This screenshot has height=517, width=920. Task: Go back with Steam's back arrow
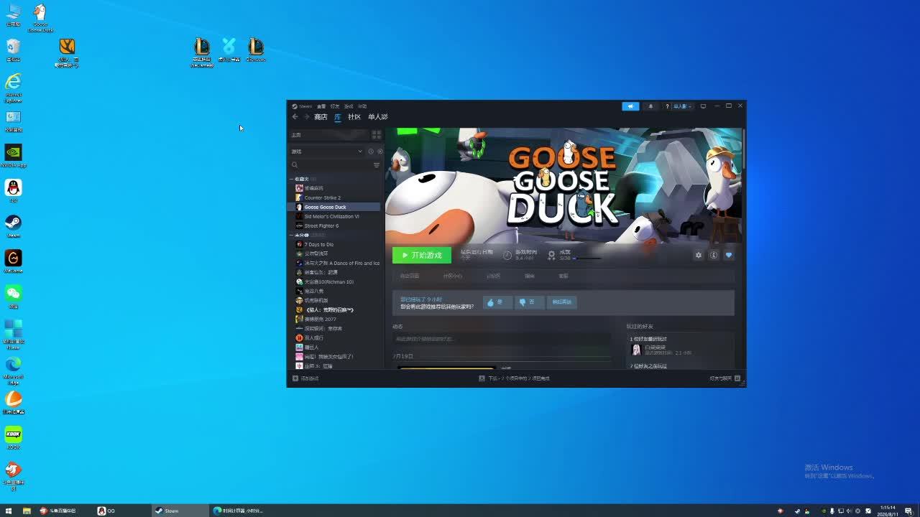click(295, 117)
